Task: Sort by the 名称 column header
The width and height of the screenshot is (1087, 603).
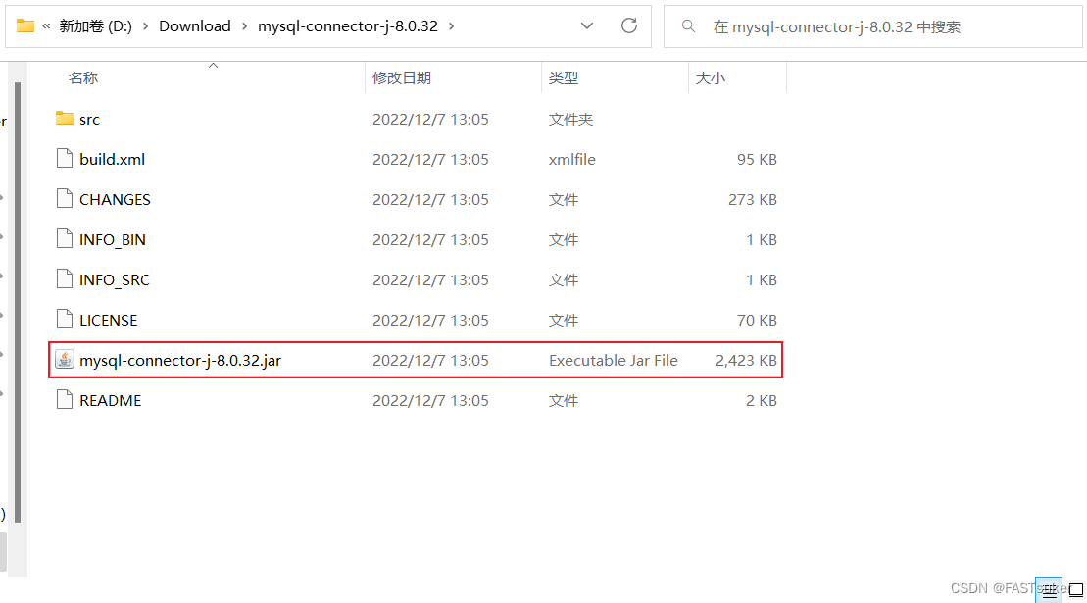Action: click(x=83, y=77)
